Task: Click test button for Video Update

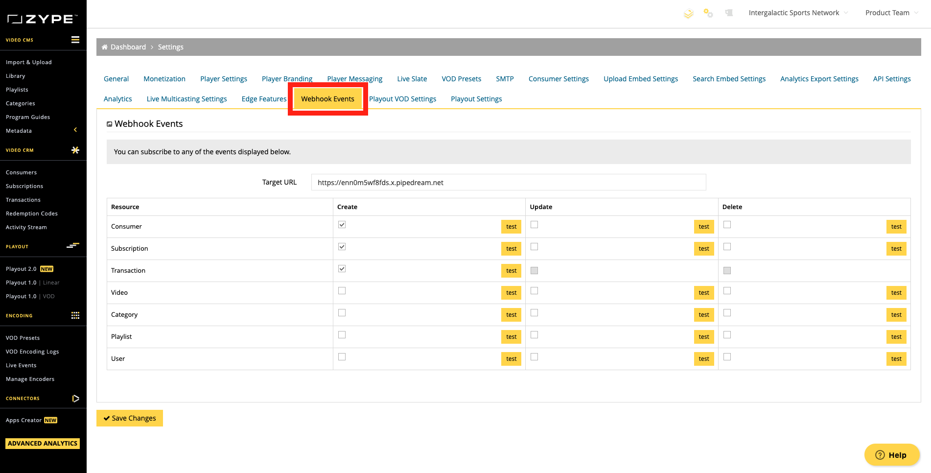Action: pos(704,293)
